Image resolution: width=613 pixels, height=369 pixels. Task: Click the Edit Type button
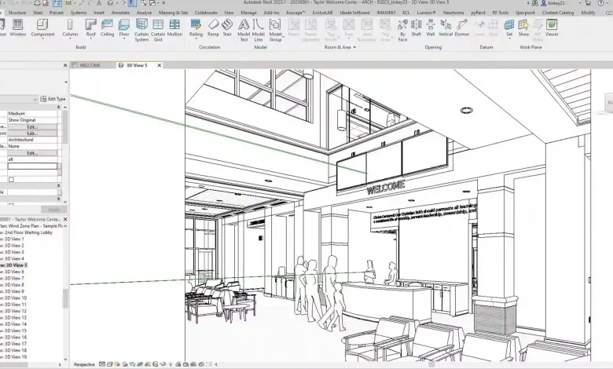pyautogui.click(x=53, y=99)
